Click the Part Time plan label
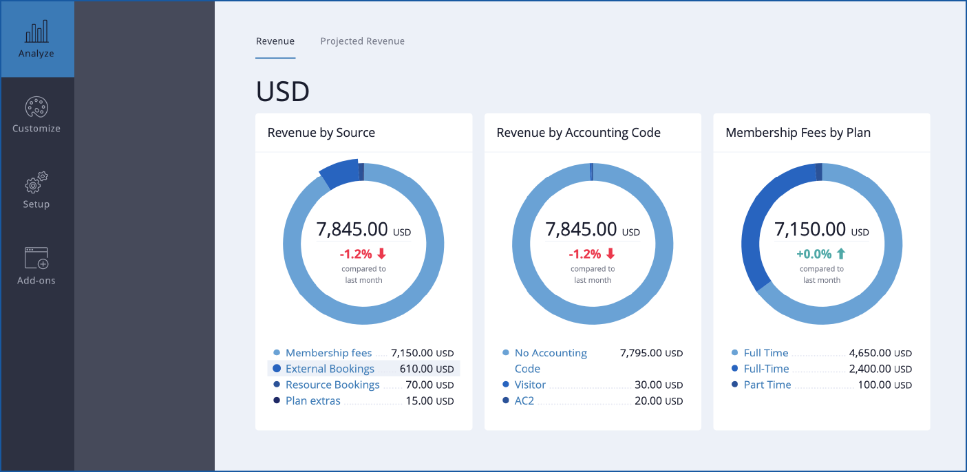This screenshot has height=472, width=967. point(767,385)
